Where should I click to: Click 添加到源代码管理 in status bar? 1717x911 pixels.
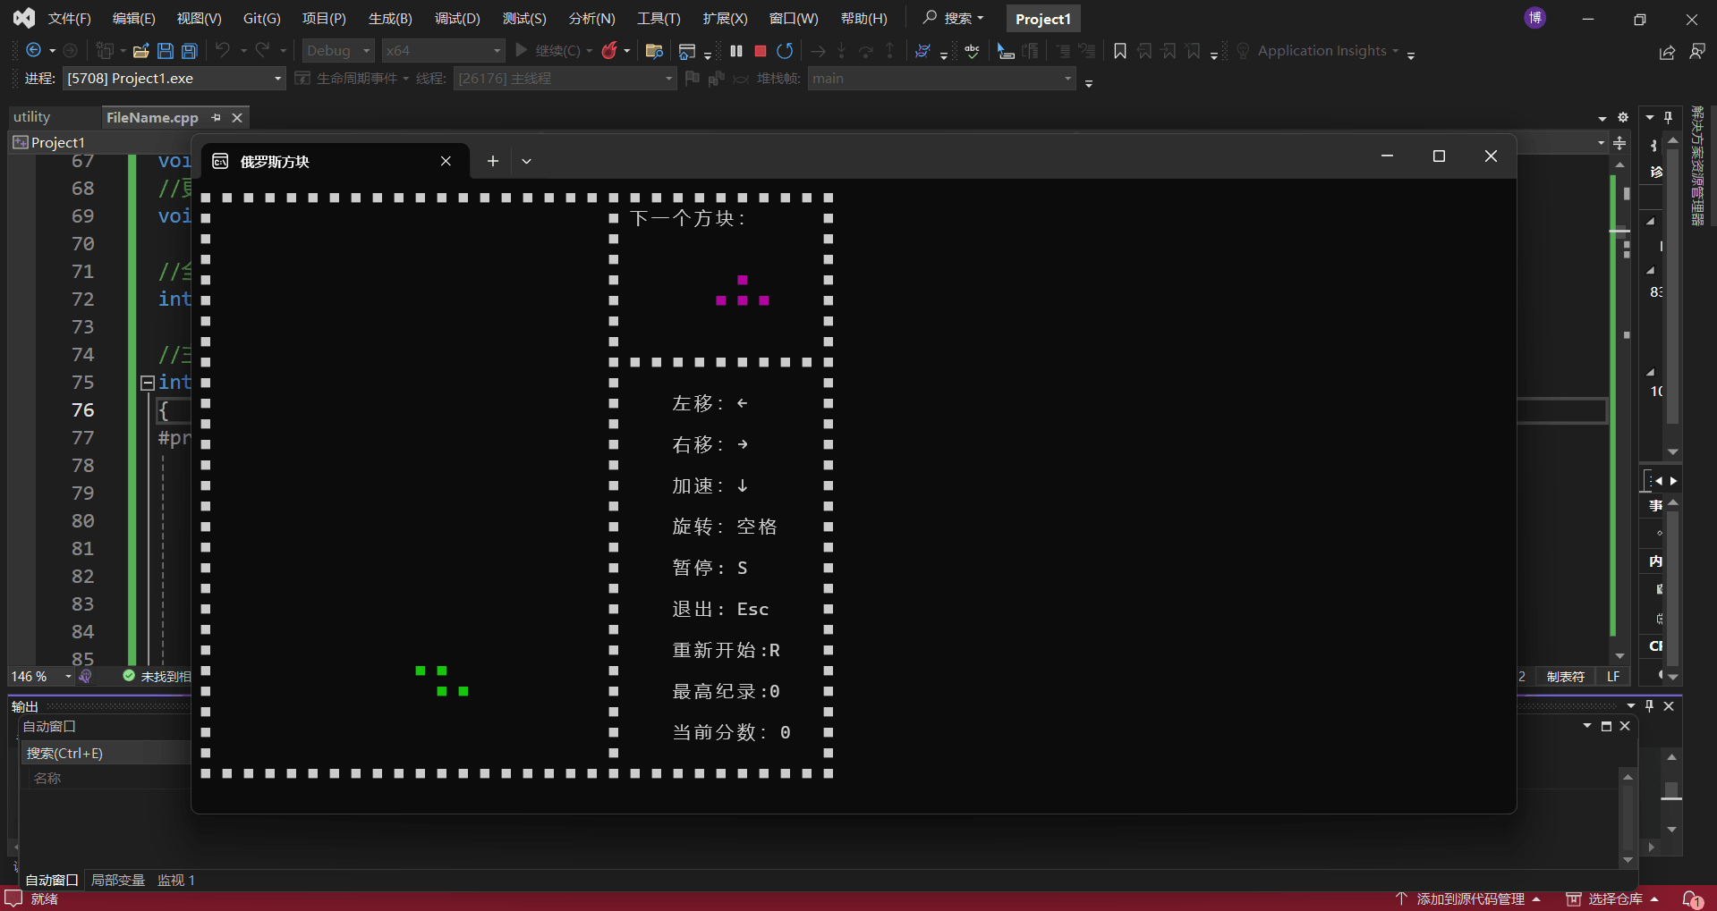point(1467,898)
